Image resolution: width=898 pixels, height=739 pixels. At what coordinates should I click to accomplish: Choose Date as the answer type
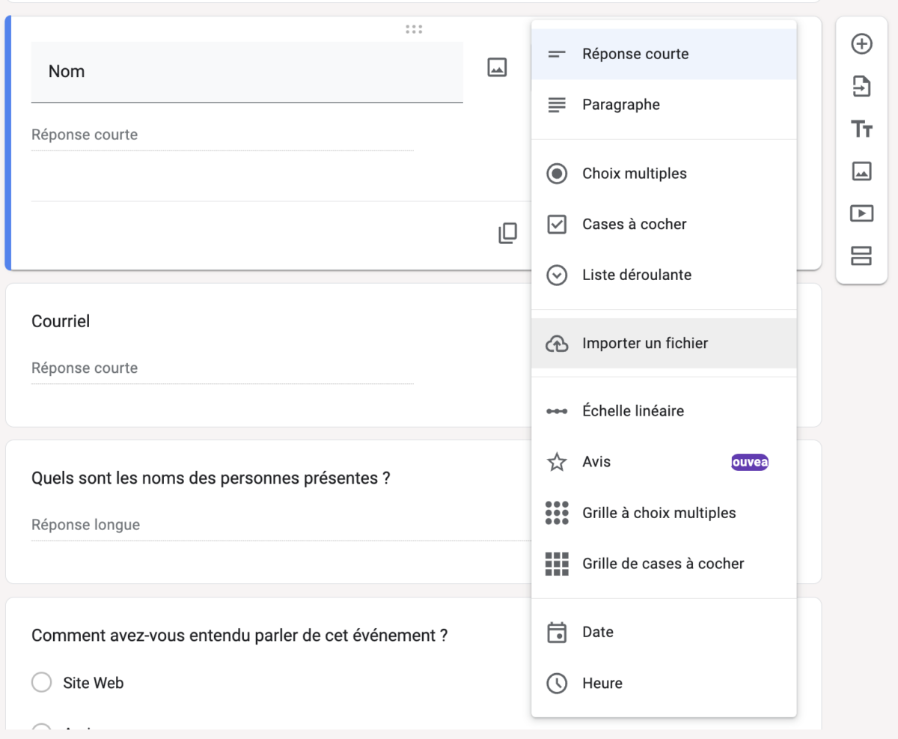point(596,632)
